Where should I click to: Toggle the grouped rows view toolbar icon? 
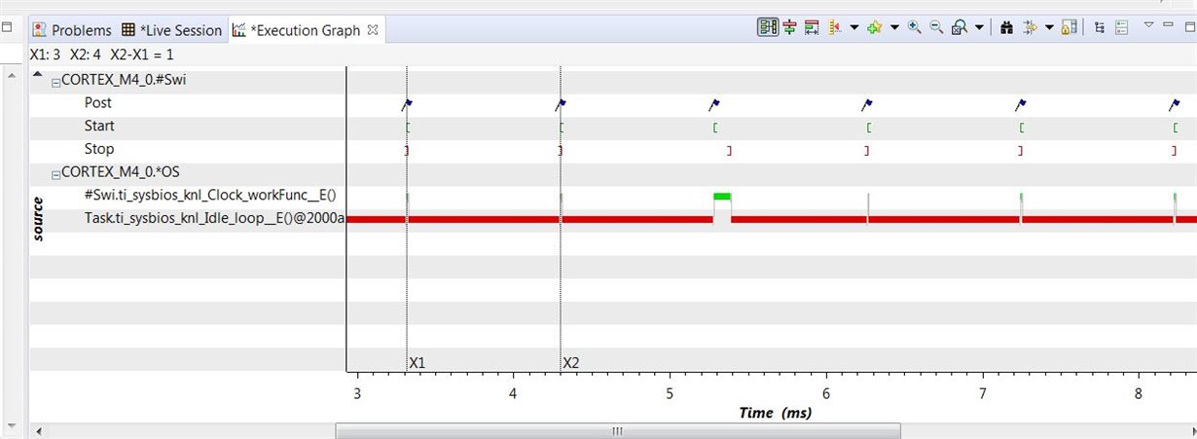[768, 27]
